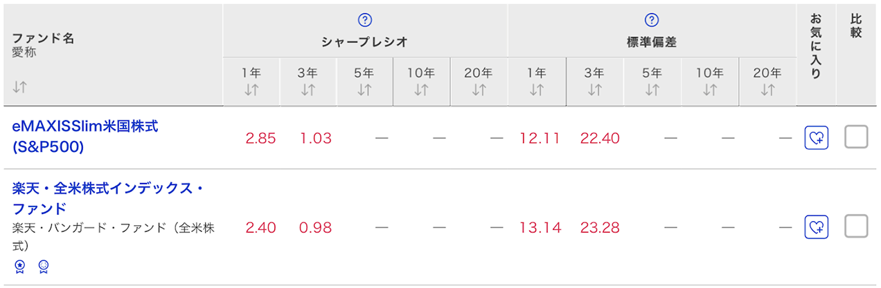Viewport: 881px width, 288px height.
Task: Sort by fund name arrows
Action: click(19, 87)
